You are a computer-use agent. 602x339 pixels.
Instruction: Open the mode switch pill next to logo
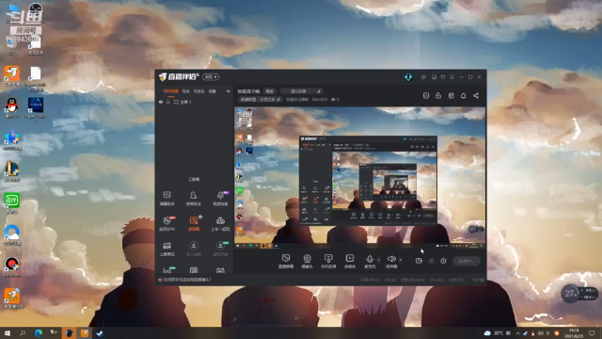211,77
